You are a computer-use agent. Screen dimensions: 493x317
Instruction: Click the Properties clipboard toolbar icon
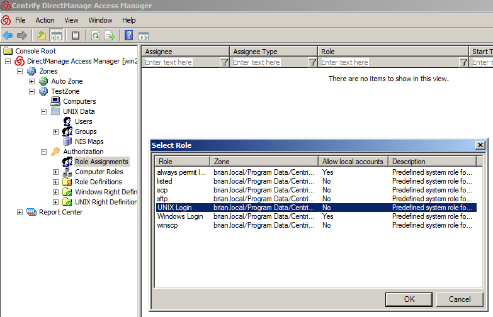76,35
